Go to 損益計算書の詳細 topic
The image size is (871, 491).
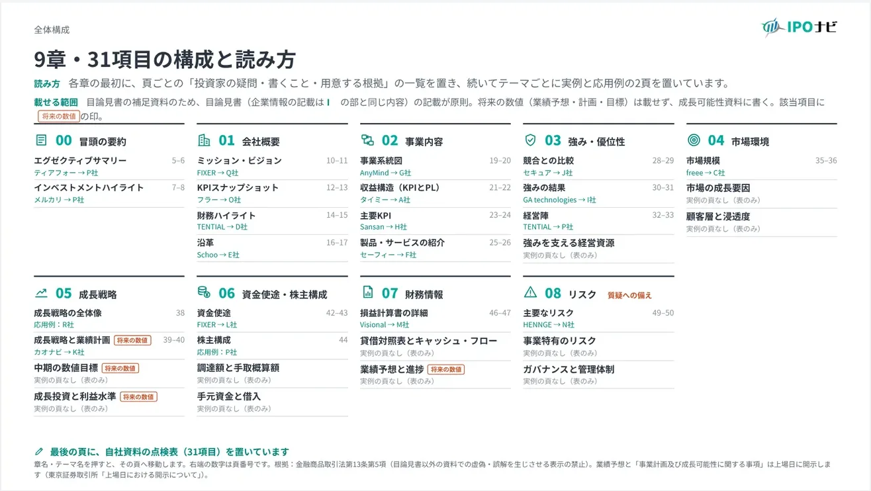(x=394, y=313)
